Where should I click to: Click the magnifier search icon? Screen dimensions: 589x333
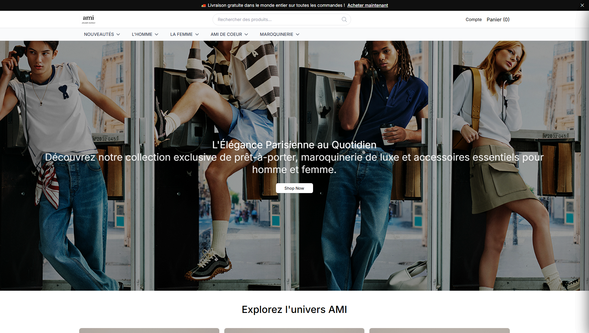tap(344, 19)
